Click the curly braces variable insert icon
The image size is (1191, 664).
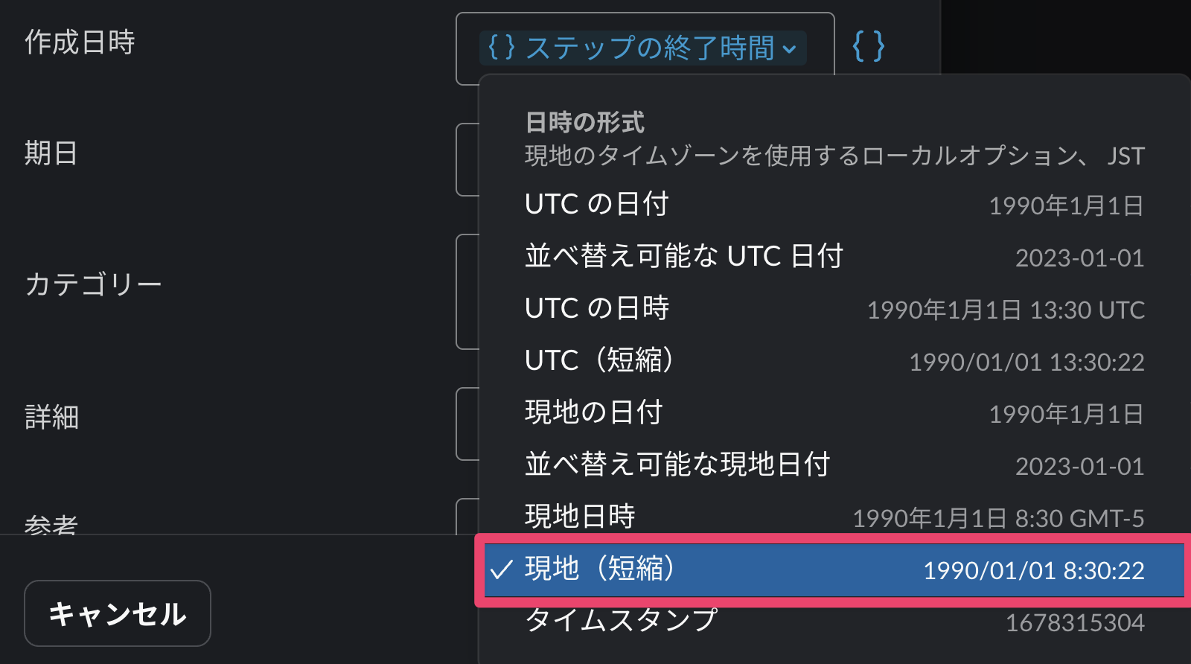click(868, 46)
